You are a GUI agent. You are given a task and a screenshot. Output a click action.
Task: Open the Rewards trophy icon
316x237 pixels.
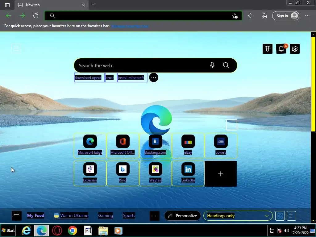tap(268, 49)
